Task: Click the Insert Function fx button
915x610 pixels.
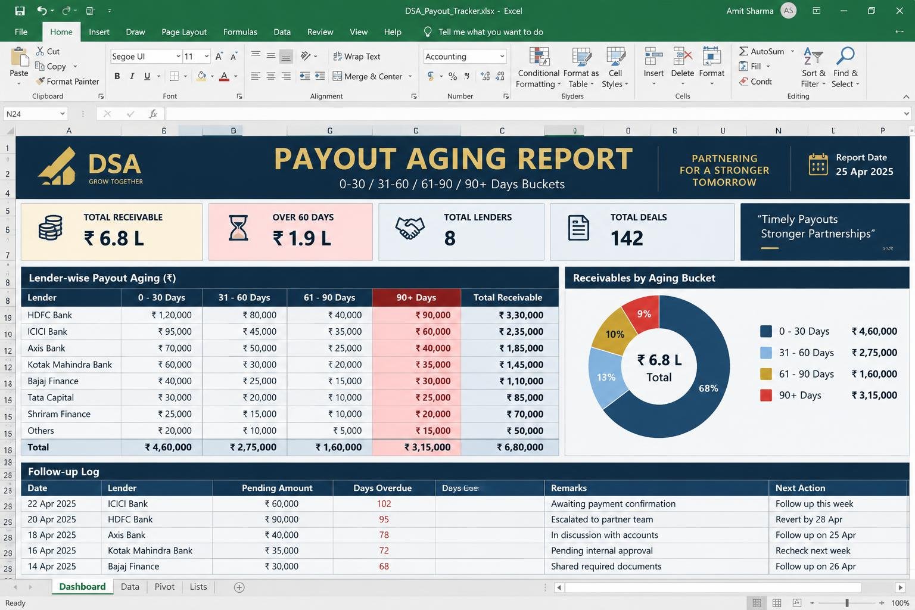Action: coord(153,113)
